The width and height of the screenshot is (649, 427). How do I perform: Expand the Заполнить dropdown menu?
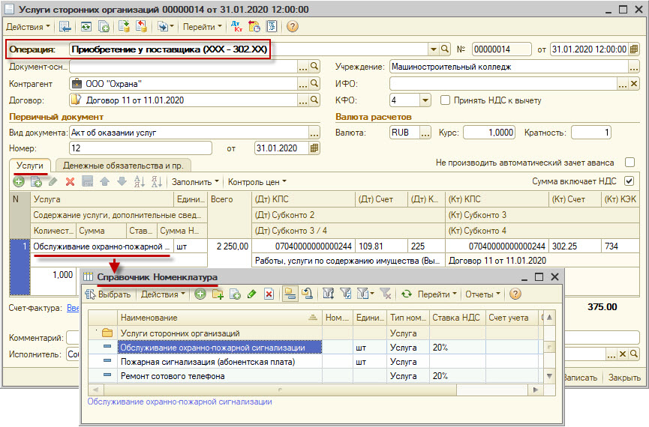[x=195, y=182]
